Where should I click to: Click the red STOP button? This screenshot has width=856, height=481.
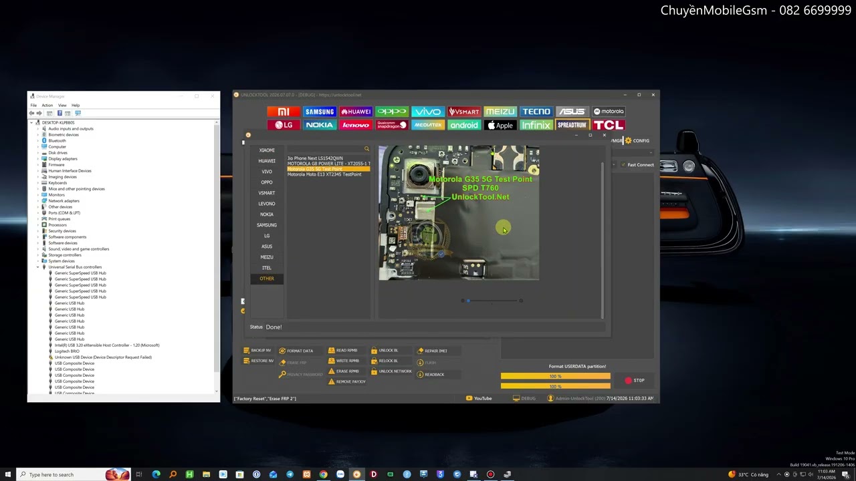click(x=635, y=381)
